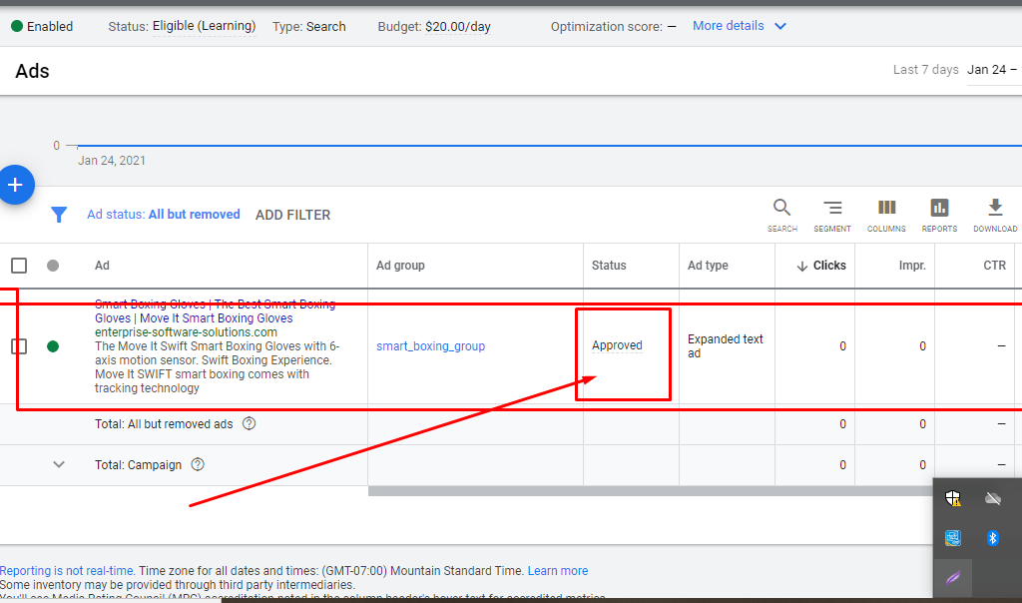Click the Optimization score label

tap(606, 27)
